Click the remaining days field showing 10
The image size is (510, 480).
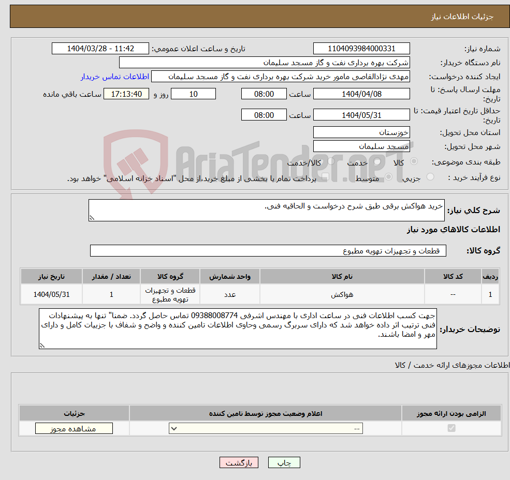click(x=193, y=94)
